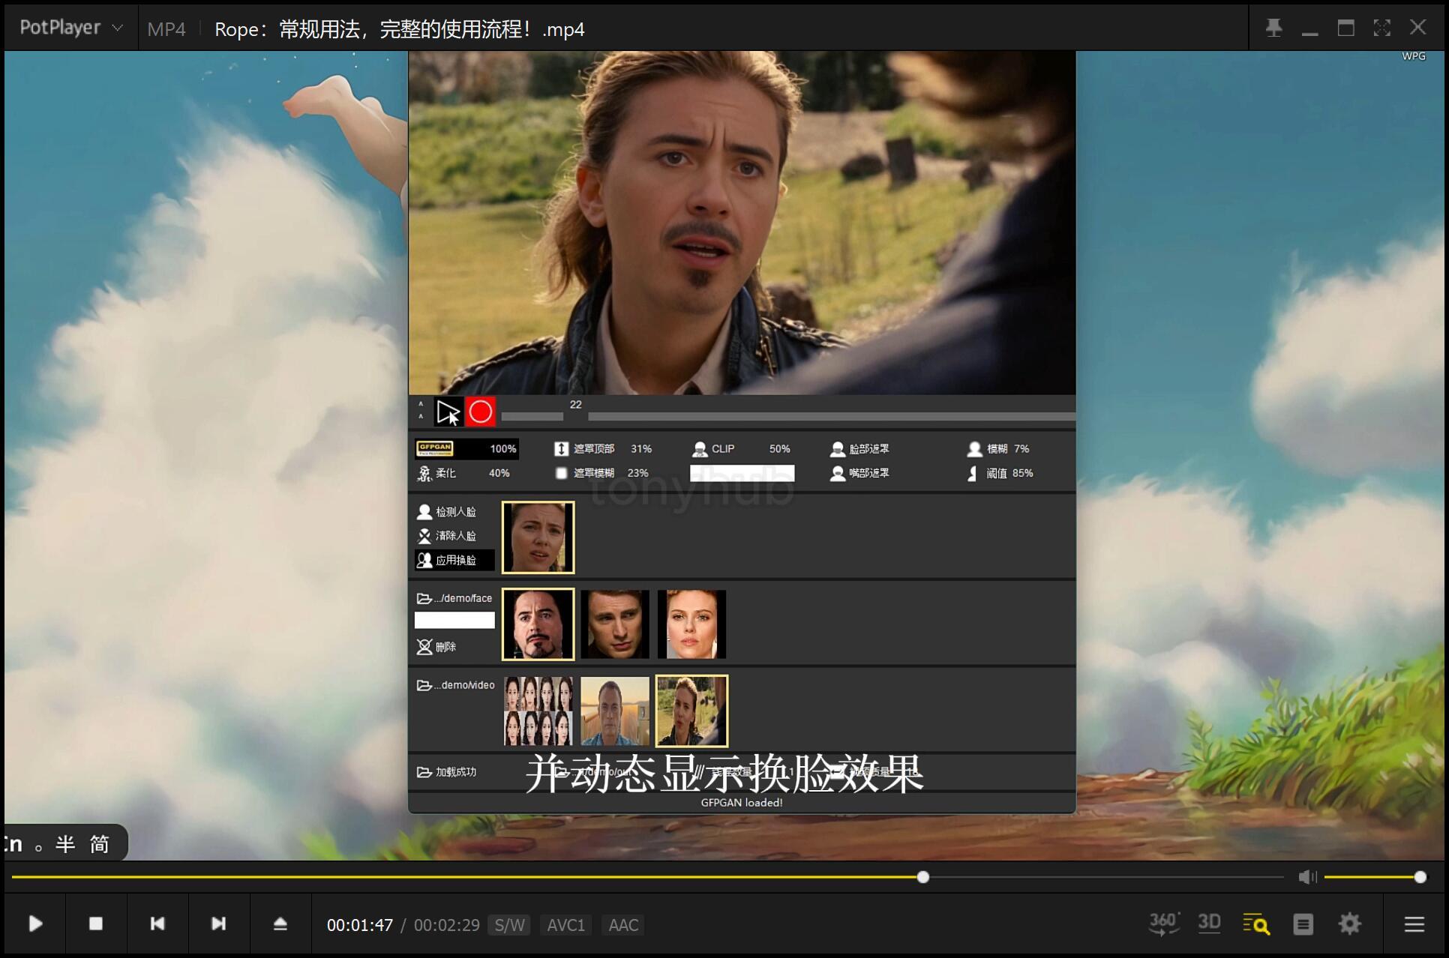Click the MP4 format label in title bar

click(166, 29)
